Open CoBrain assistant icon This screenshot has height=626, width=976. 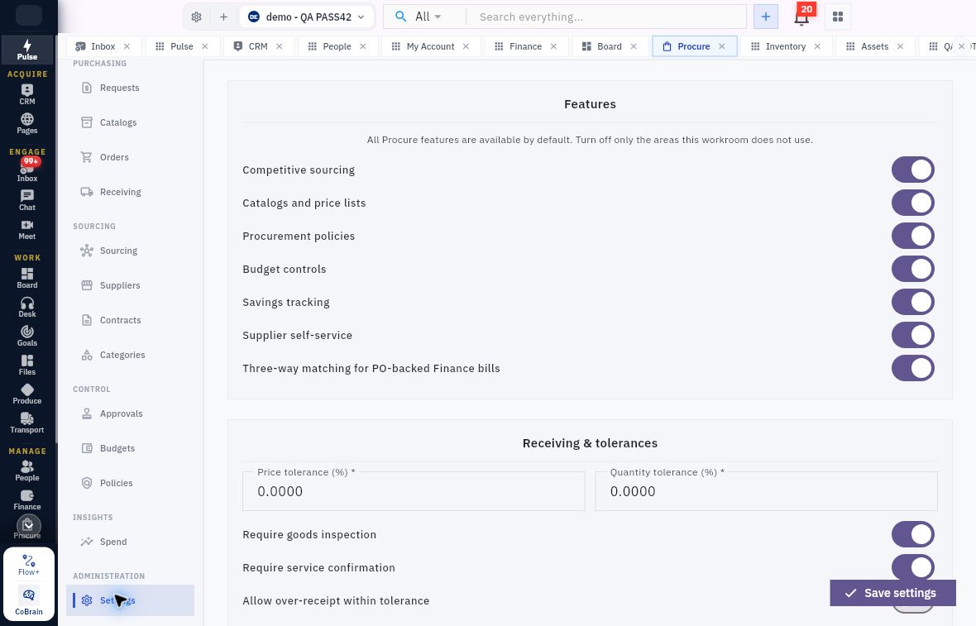(29, 601)
